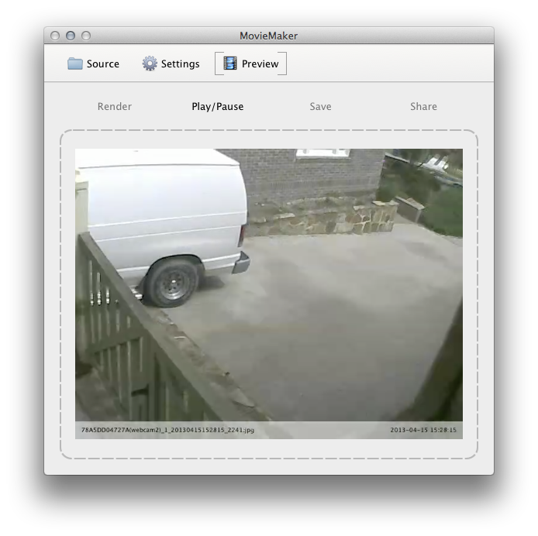Image resolution: width=538 pixels, height=536 pixels.
Task: Zoom the MovieMaker window
Action: pyautogui.click(x=86, y=36)
